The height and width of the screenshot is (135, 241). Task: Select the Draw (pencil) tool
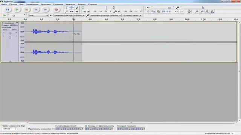pyautogui.click(x=77, y=8)
